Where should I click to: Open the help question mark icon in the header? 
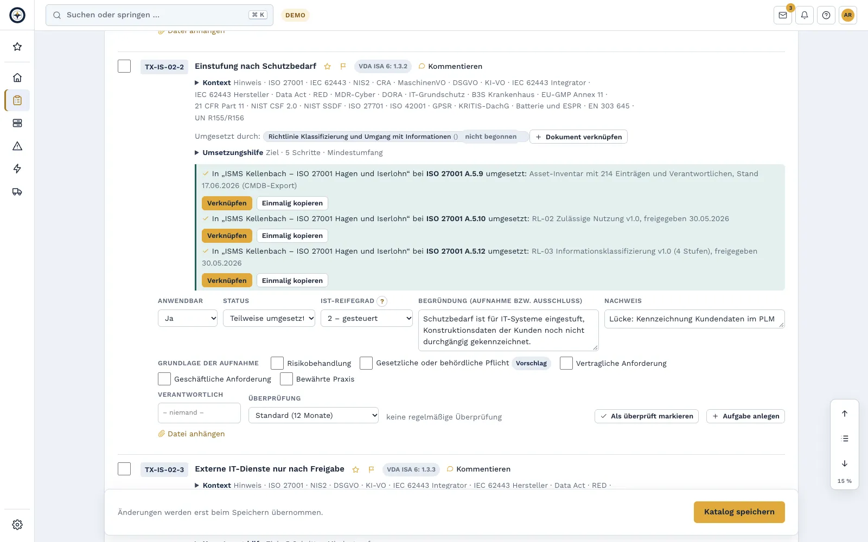point(826,15)
